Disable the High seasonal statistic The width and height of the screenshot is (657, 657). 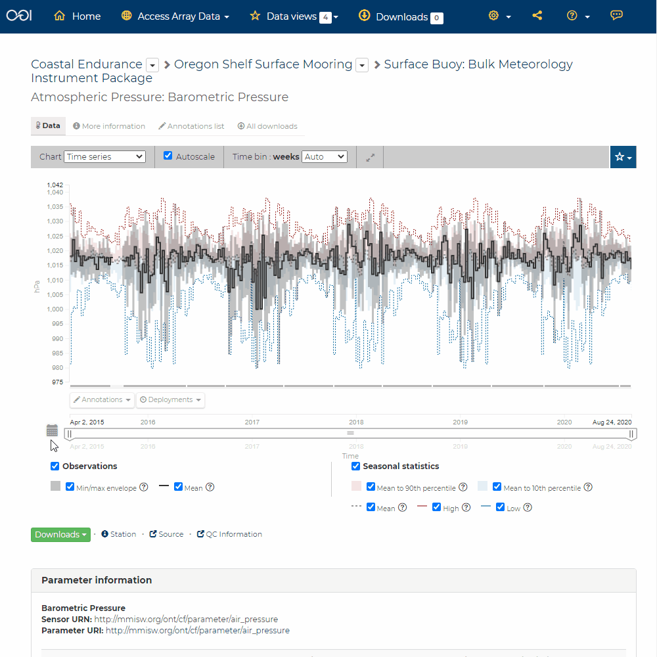coord(436,507)
